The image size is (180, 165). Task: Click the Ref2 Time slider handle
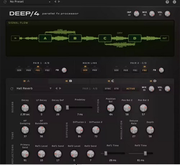[x=145, y=153]
